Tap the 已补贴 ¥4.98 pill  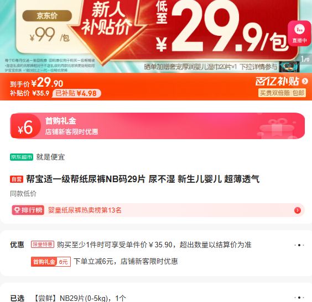(x=76, y=93)
